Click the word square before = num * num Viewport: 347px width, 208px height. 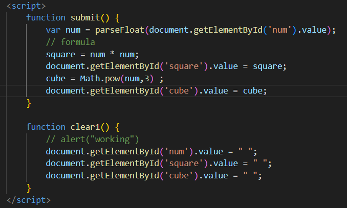click(60, 54)
